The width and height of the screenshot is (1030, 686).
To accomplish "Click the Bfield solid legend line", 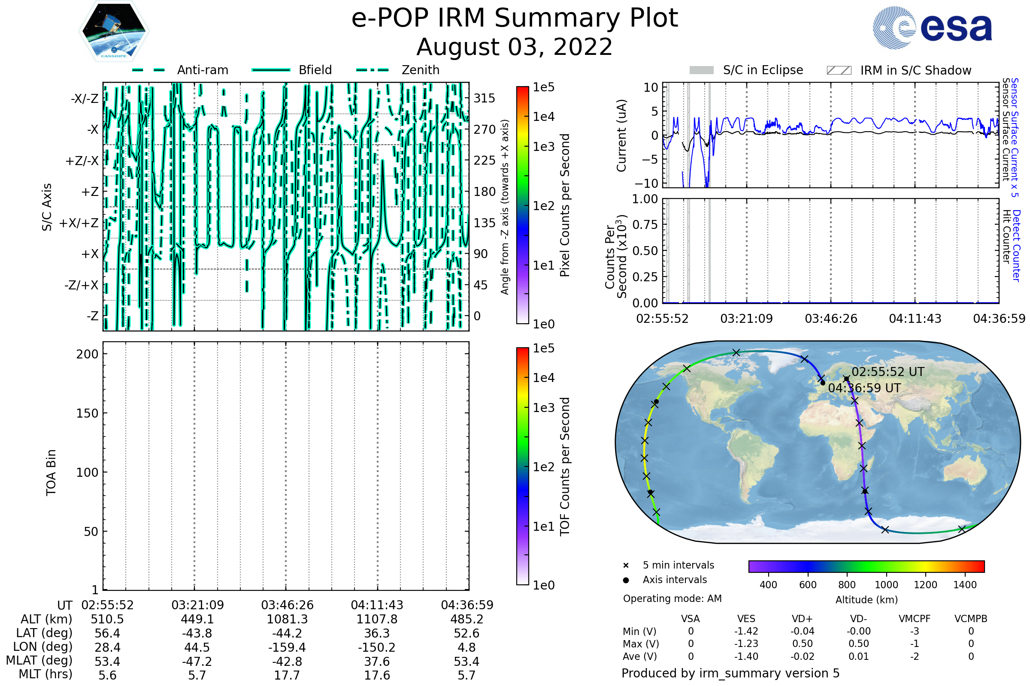I will pyautogui.click(x=271, y=70).
